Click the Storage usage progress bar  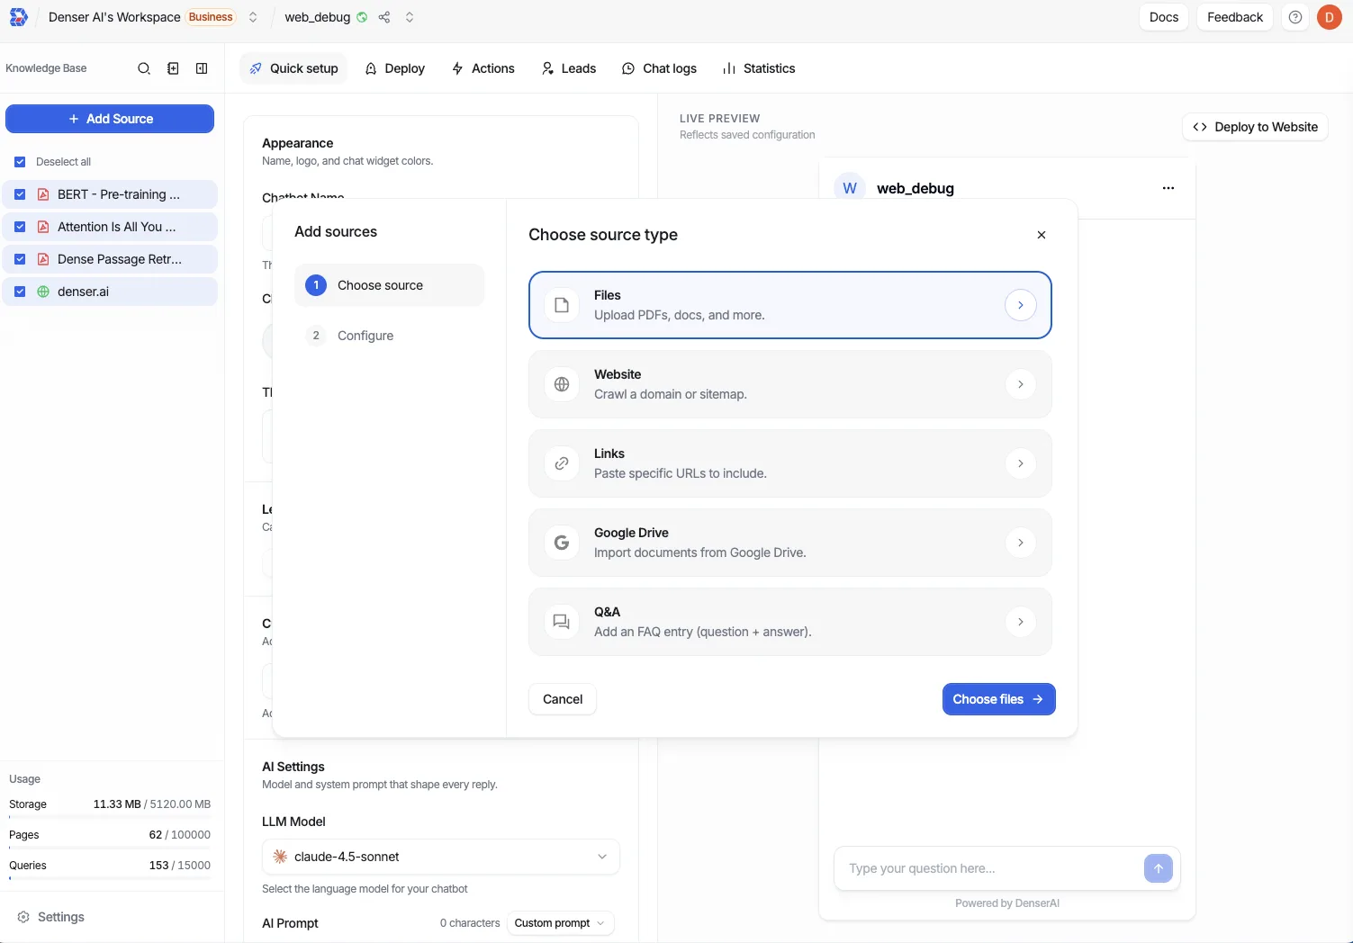pyautogui.click(x=110, y=818)
